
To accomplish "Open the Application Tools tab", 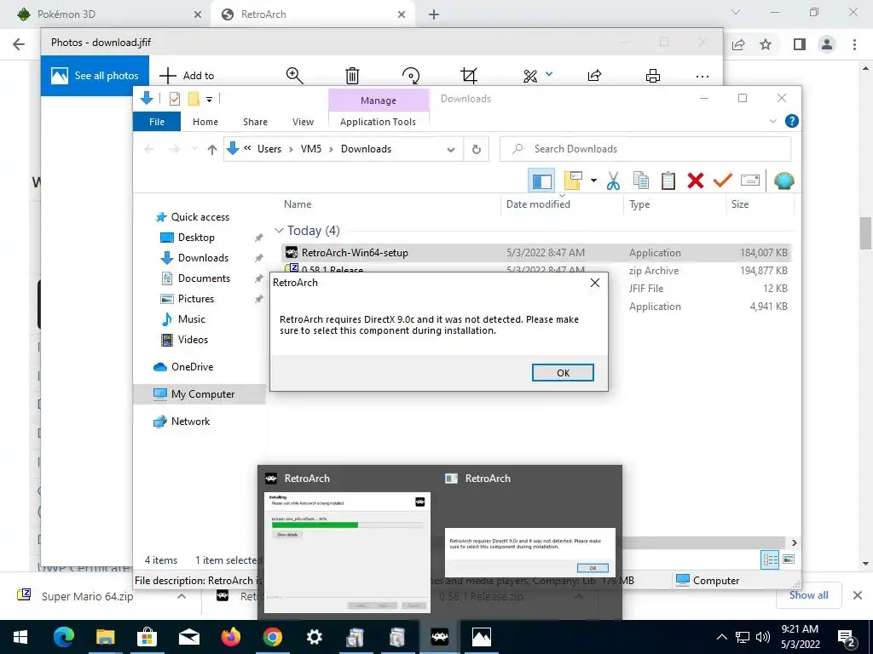I will [x=378, y=121].
